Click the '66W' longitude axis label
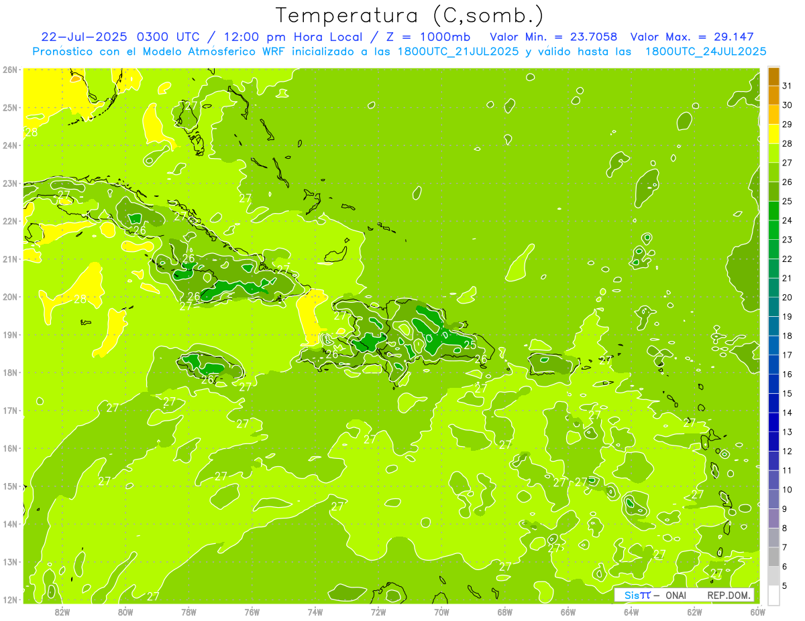This screenshot has height=621, width=805. 568,611
